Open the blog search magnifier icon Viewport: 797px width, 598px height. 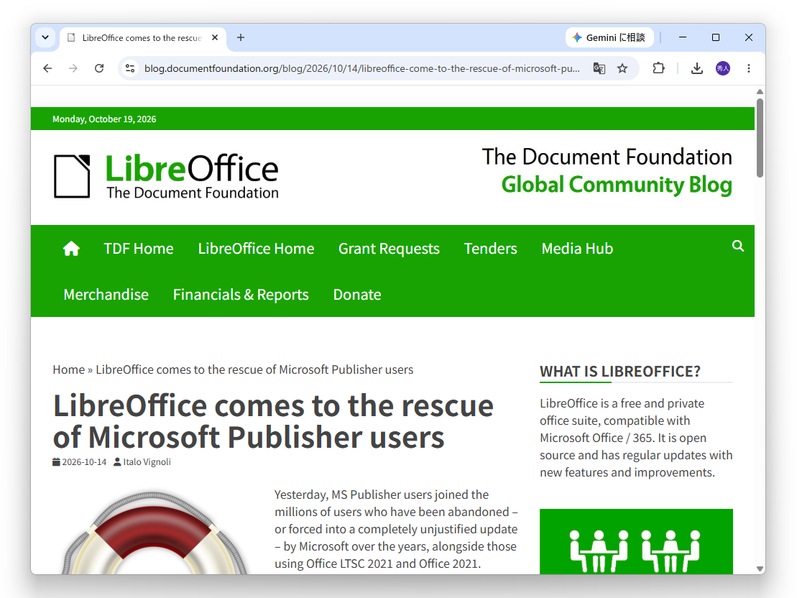tap(738, 247)
